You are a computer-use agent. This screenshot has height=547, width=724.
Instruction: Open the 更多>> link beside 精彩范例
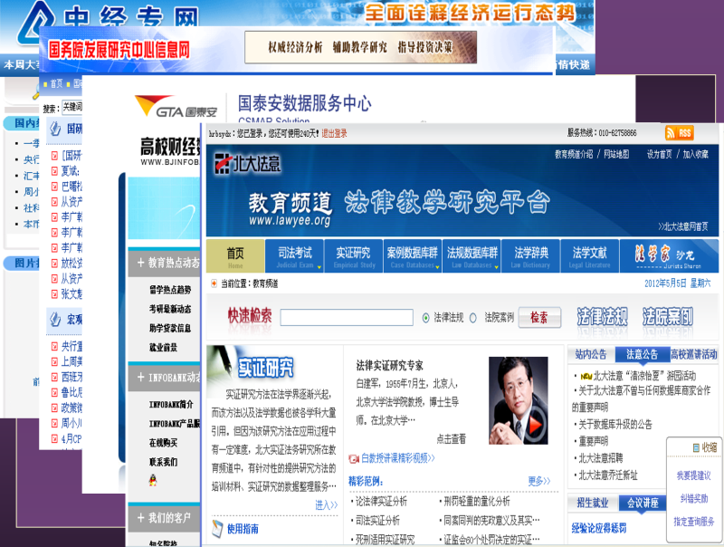pyautogui.click(x=539, y=482)
